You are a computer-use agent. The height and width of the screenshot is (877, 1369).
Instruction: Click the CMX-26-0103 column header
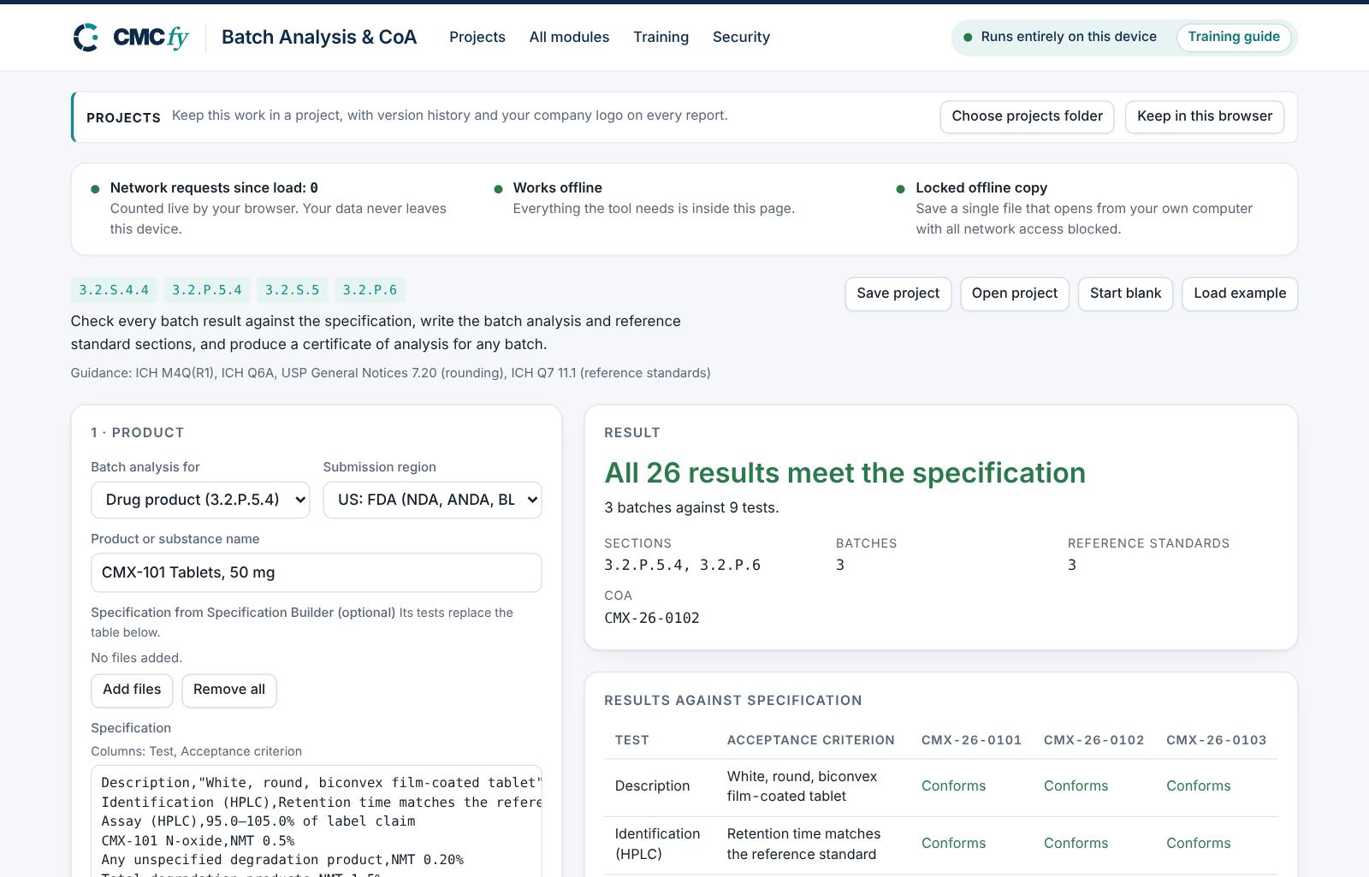click(x=1216, y=740)
